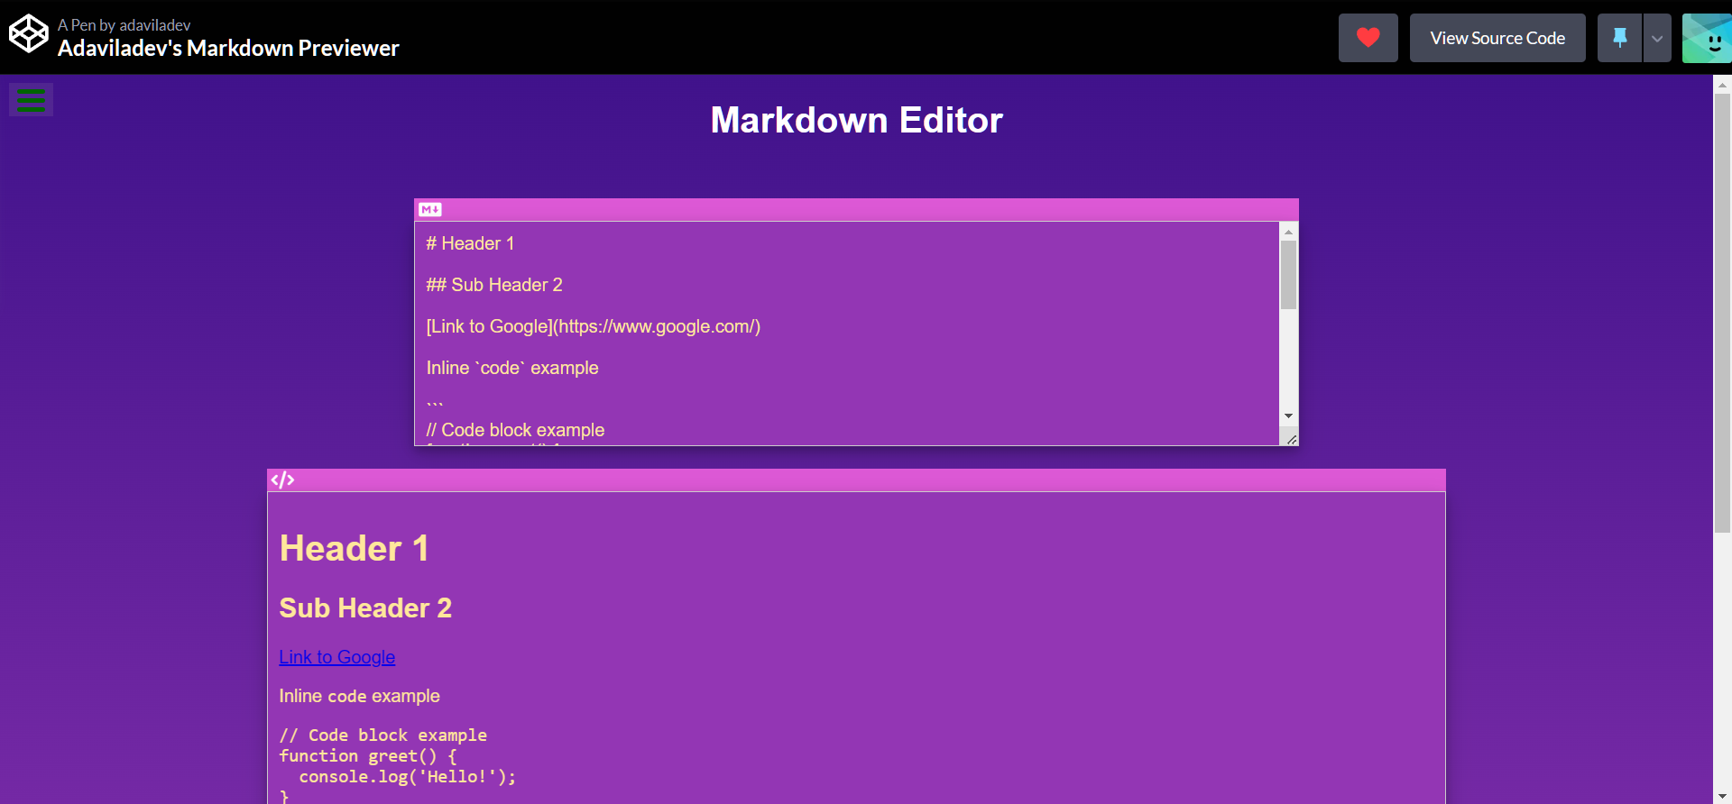This screenshot has height=804, width=1732.
Task: Open the green hamburger menu
Action: [31, 100]
